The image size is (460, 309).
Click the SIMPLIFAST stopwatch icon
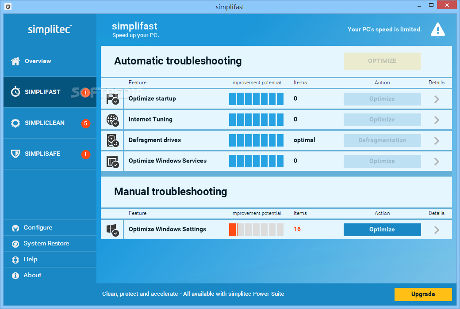click(15, 92)
